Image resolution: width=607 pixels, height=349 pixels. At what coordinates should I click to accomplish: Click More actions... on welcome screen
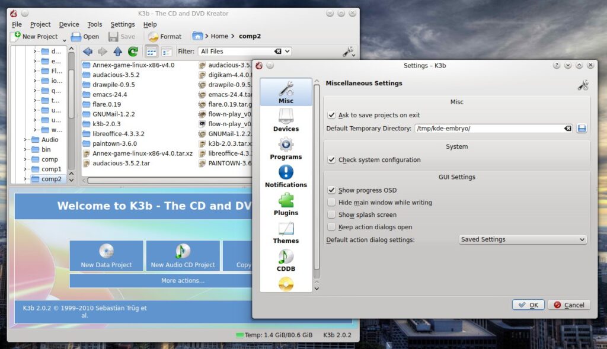[183, 280]
